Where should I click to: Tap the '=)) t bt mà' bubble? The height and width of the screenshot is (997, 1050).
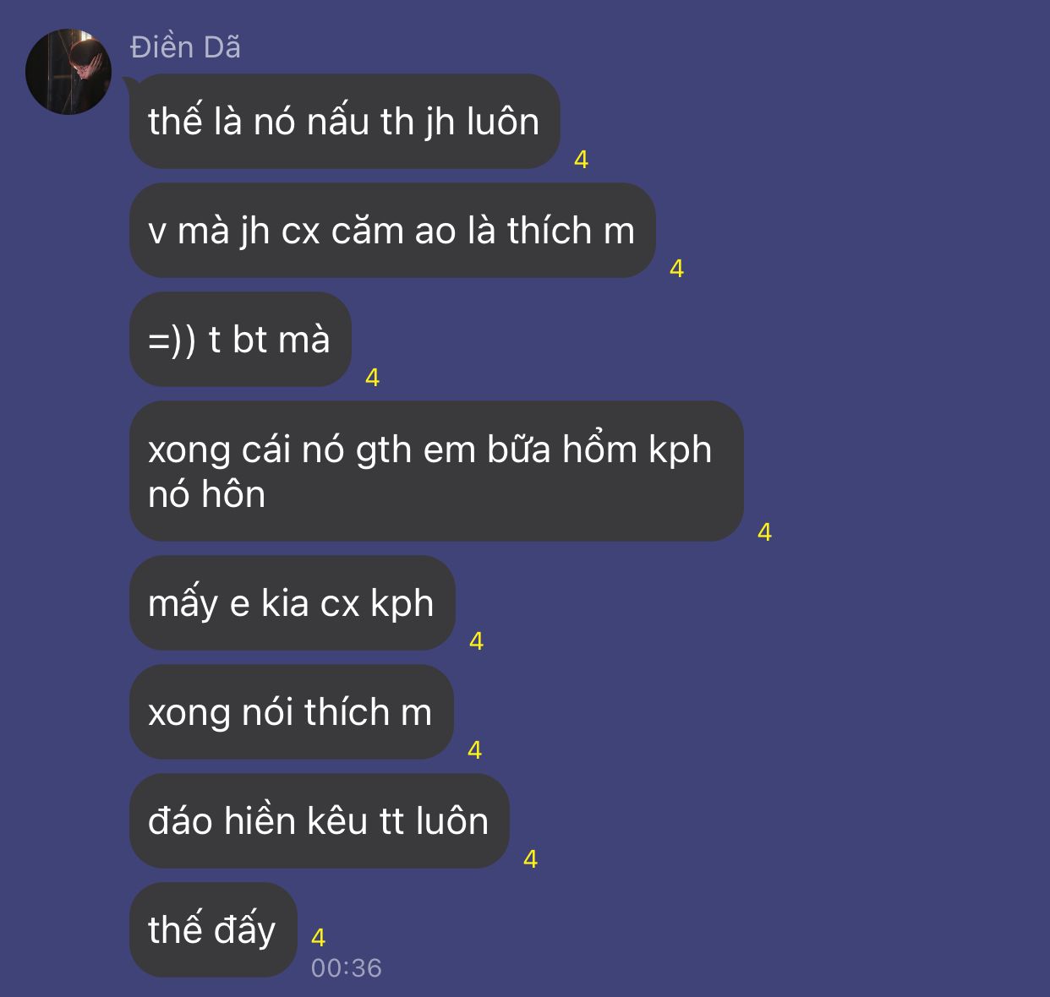point(240,339)
